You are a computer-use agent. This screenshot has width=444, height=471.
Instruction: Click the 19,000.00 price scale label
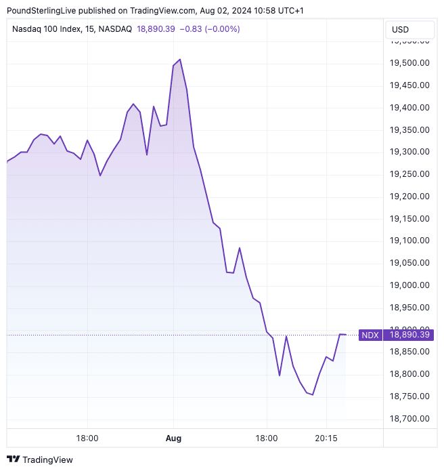(410, 285)
